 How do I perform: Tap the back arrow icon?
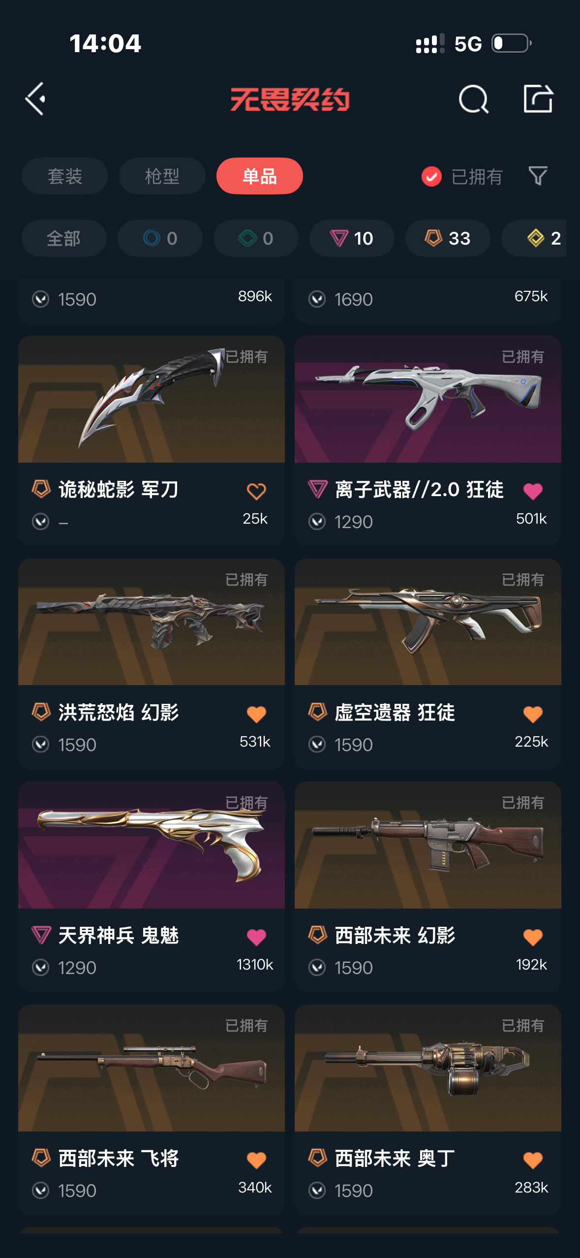35,99
